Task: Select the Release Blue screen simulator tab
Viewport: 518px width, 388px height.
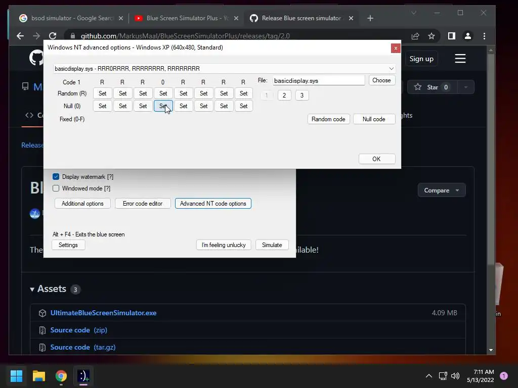Action: pos(301,18)
